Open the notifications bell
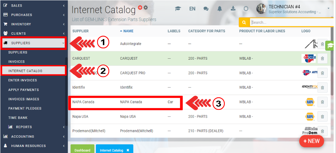This screenshot has width=336, height=153. point(220,9)
